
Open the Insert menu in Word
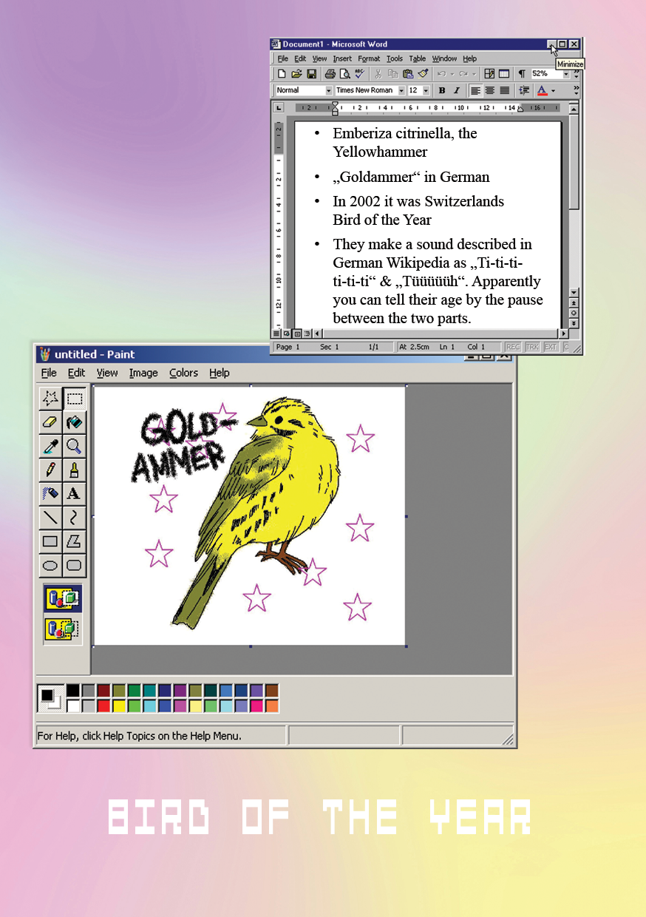pos(342,58)
